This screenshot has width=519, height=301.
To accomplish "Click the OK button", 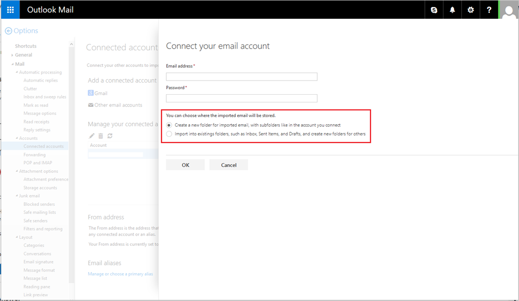I will pyautogui.click(x=186, y=165).
